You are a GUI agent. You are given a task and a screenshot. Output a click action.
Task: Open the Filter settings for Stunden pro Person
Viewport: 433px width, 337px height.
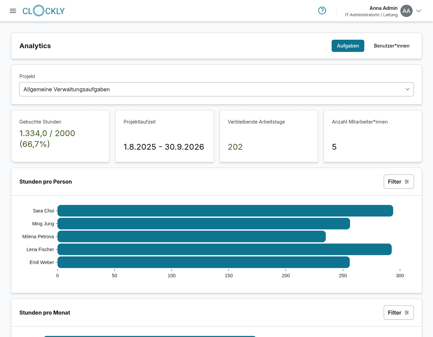tap(398, 182)
